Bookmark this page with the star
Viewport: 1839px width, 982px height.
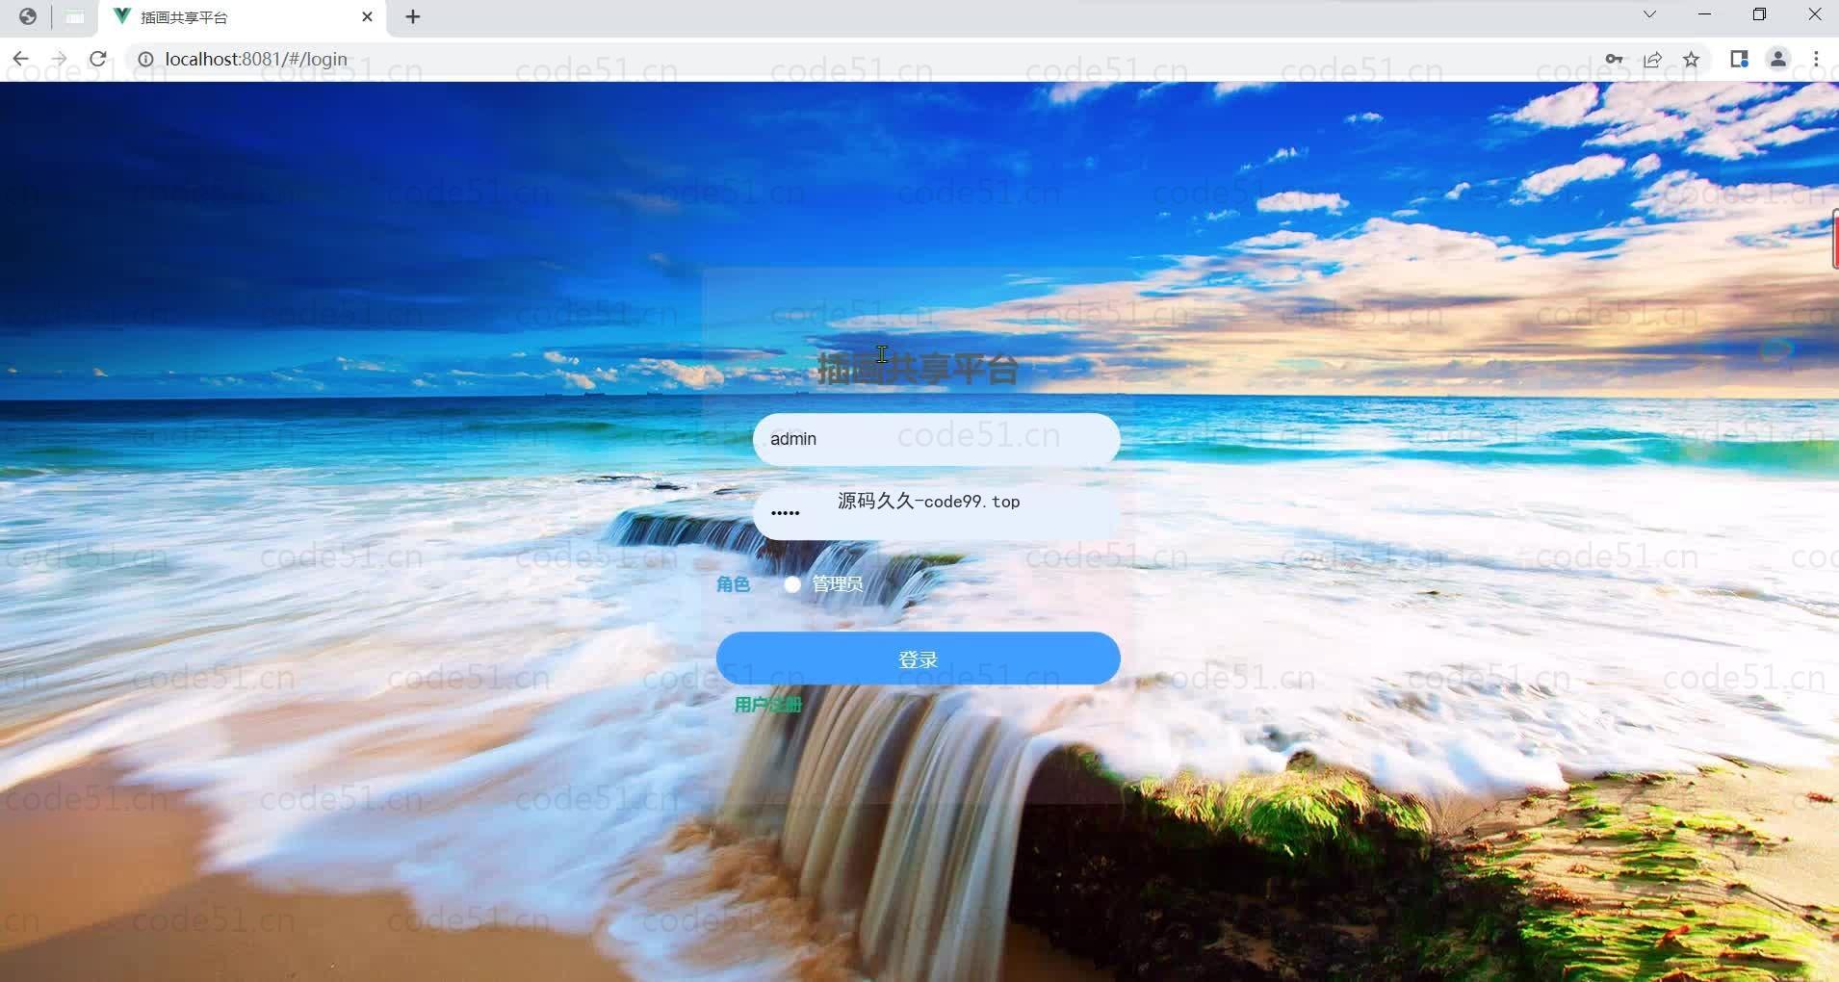(x=1692, y=60)
